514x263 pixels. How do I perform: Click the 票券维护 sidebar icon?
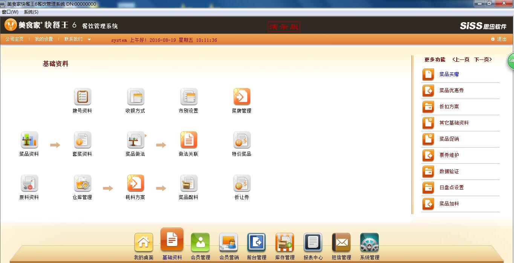[428, 155]
